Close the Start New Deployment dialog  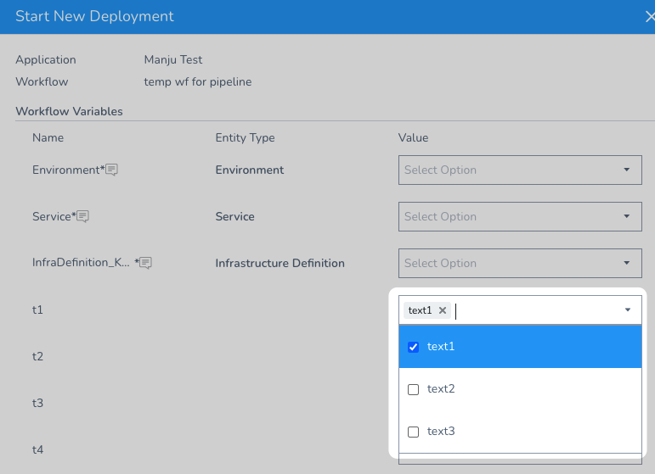coord(650,17)
